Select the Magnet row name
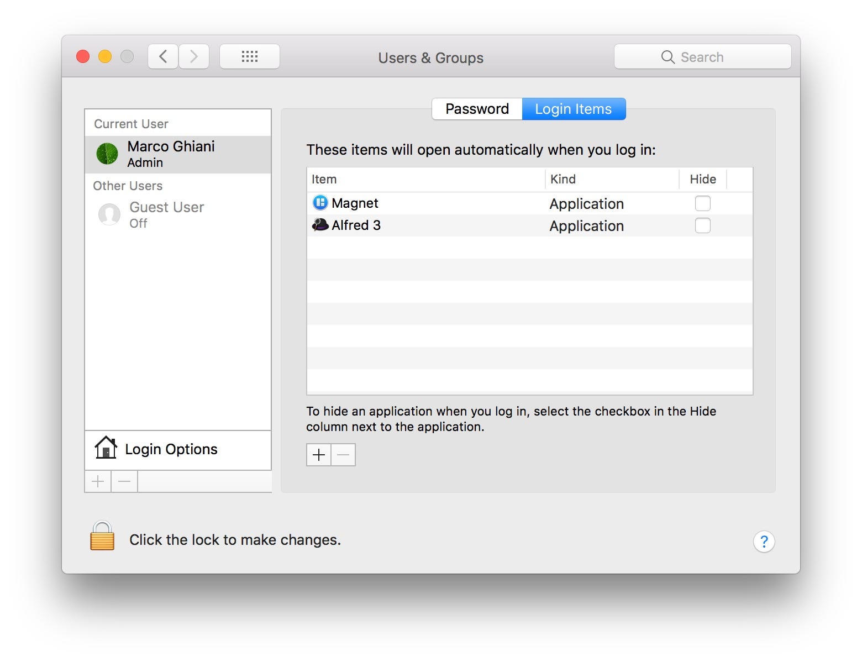 click(x=355, y=203)
